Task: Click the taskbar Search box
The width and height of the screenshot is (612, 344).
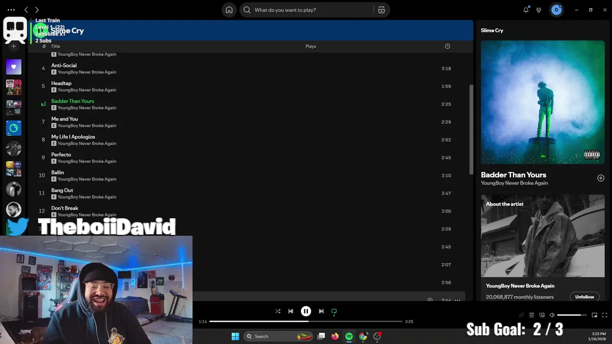Action: pos(279,336)
